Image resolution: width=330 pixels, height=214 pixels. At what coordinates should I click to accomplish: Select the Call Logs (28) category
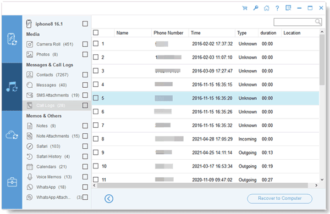tap(57, 105)
